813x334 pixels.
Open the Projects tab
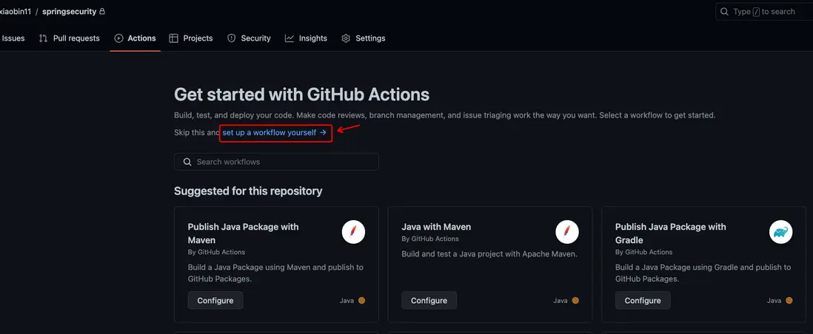click(191, 38)
